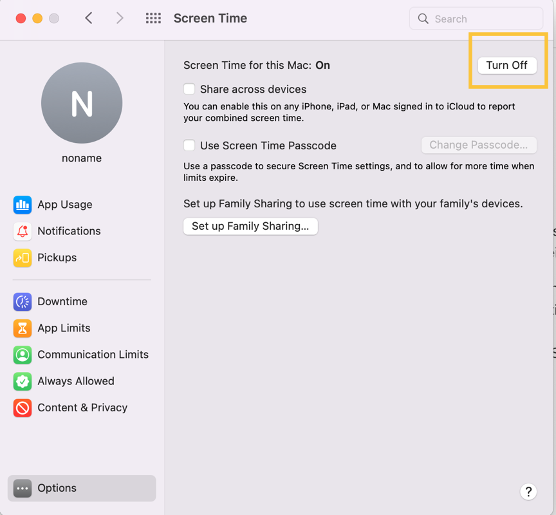Turn Off Screen Time for this Mac
Image resolution: width=556 pixels, height=515 pixels.
[506, 65]
